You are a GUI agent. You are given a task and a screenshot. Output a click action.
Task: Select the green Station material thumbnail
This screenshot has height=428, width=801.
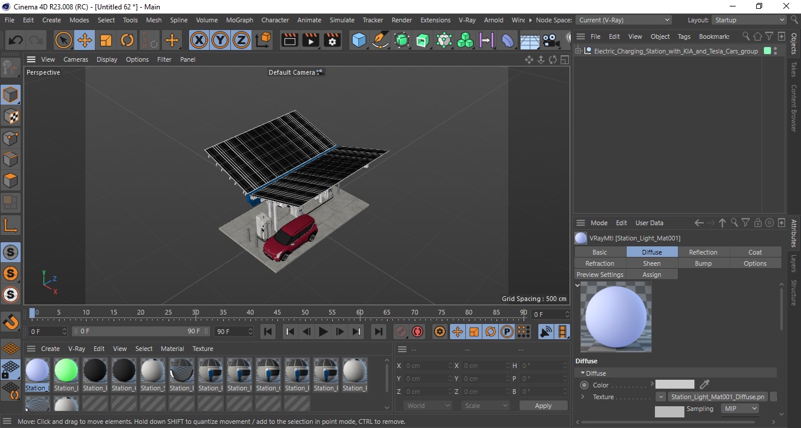[x=66, y=371]
